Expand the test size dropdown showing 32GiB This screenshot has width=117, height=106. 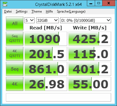point(48,20)
